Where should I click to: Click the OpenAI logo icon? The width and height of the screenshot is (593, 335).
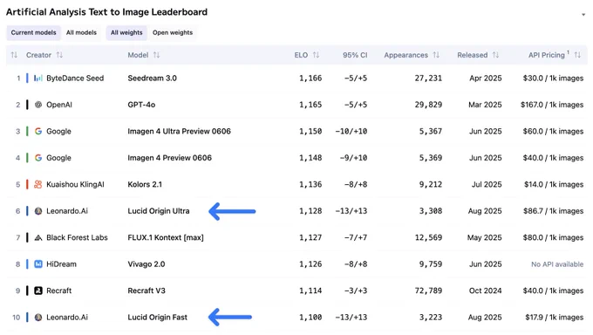pos(38,105)
